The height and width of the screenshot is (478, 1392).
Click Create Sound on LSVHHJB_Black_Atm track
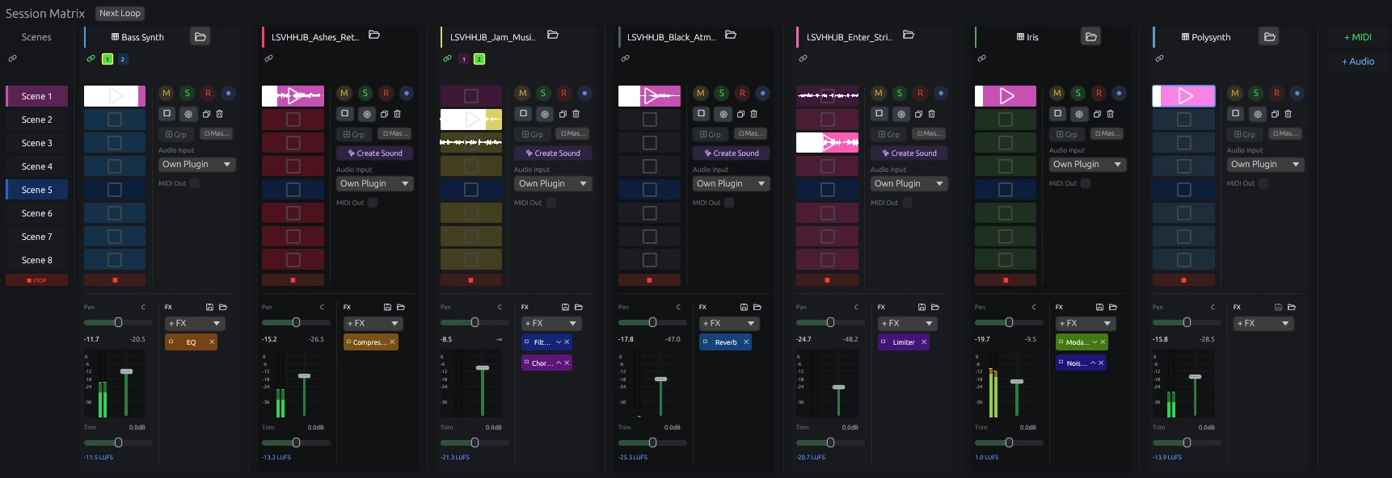coord(731,153)
